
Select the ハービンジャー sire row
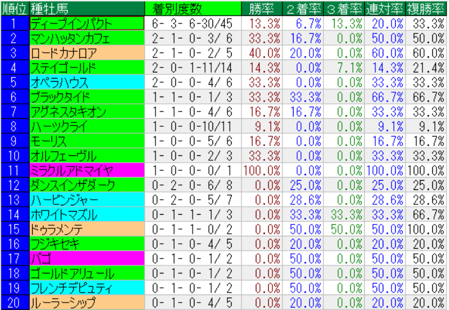click(87, 200)
